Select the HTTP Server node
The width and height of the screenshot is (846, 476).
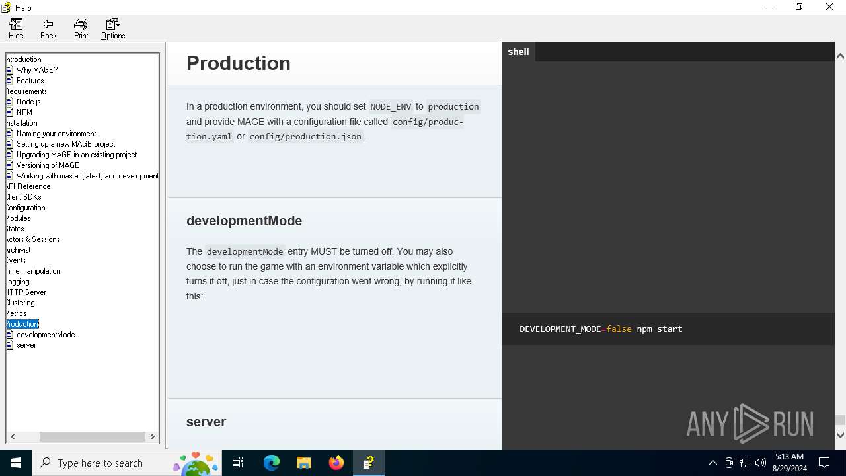pos(26,292)
